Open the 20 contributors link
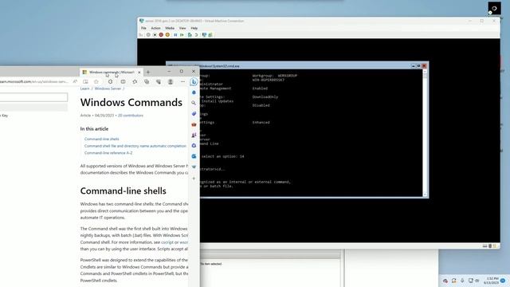This screenshot has height=287, width=510. (131, 115)
